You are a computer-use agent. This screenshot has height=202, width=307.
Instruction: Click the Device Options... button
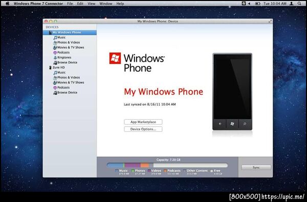point(143,129)
